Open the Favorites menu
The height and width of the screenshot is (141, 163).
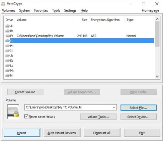click(x=41, y=10)
